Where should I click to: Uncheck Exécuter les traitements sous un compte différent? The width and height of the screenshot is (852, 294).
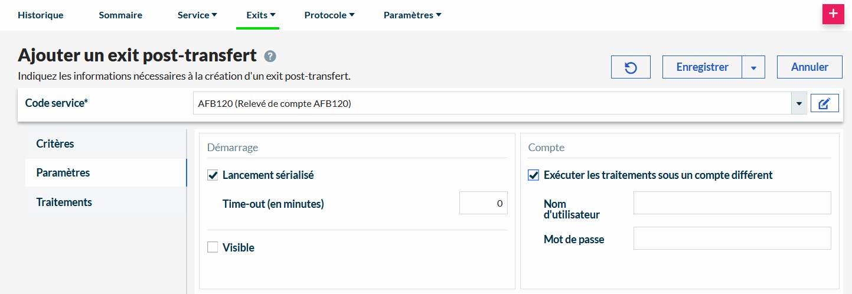click(x=534, y=175)
